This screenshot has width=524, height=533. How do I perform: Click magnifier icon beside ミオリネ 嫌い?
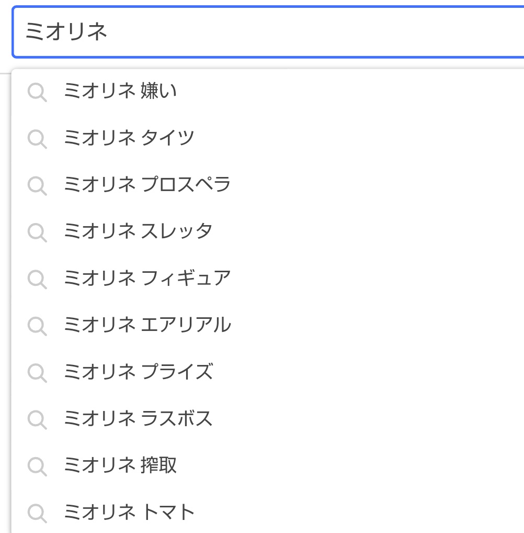[x=37, y=92]
